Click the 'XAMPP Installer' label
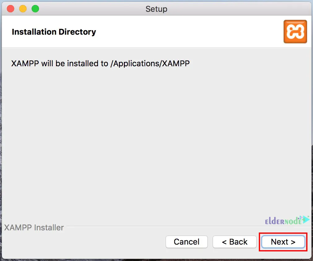 click(x=34, y=228)
